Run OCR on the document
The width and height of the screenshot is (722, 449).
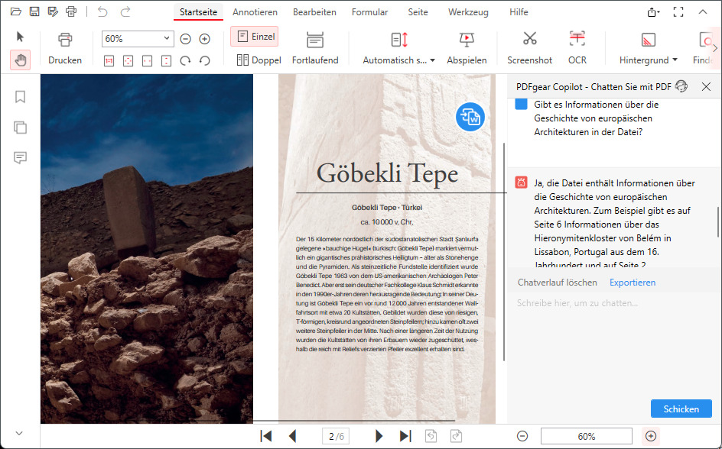coord(577,48)
